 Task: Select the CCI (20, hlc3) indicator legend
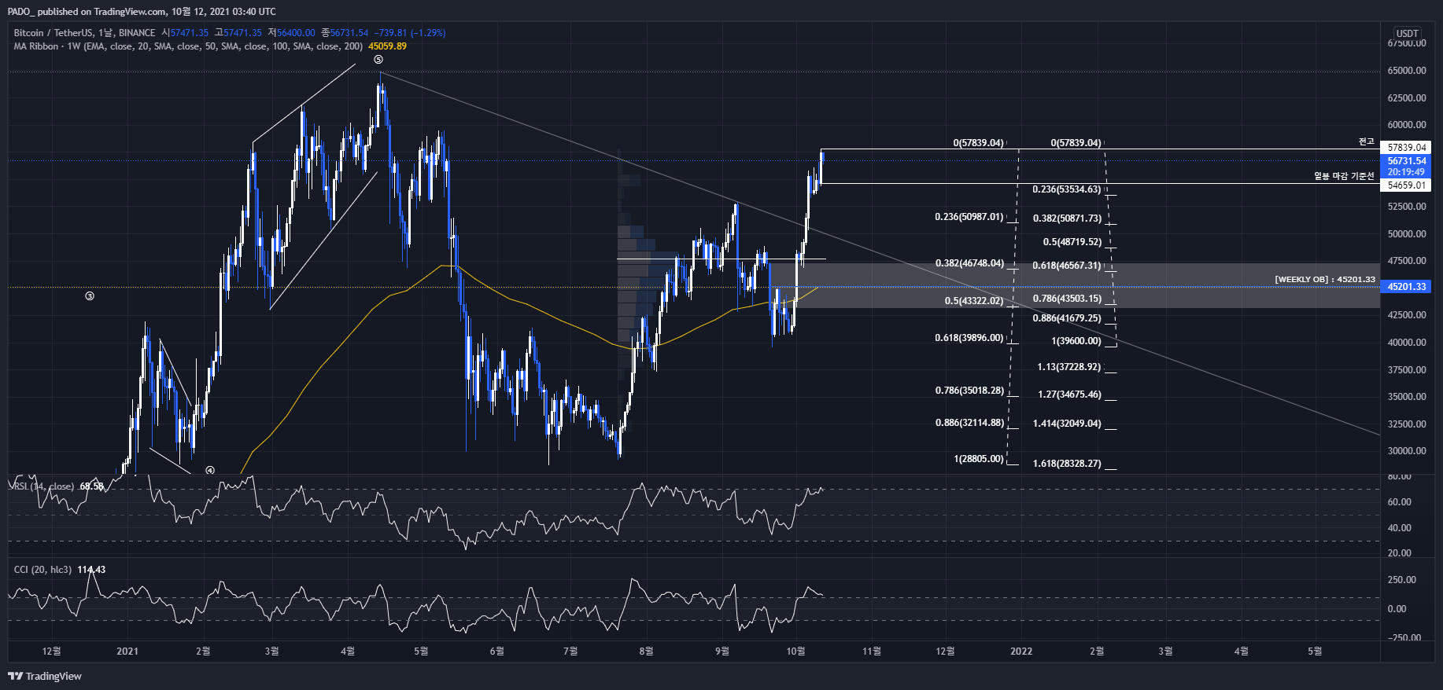pos(42,570)
